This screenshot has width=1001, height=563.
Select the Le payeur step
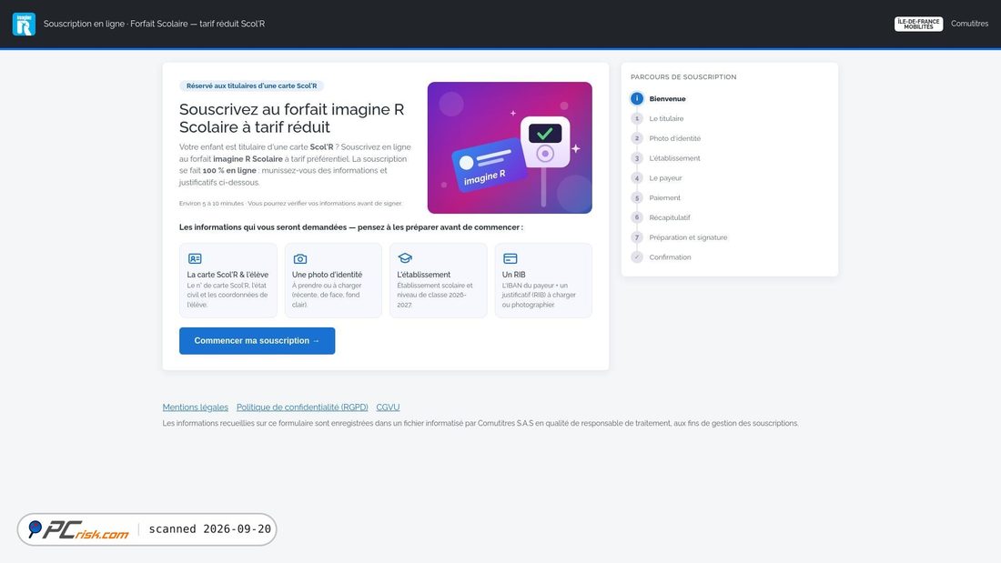[665, 178]
